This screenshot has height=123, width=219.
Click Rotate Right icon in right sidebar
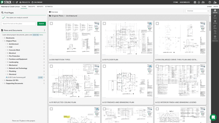pos(215,27)
